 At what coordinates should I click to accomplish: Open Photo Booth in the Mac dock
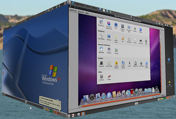(132, 92)
